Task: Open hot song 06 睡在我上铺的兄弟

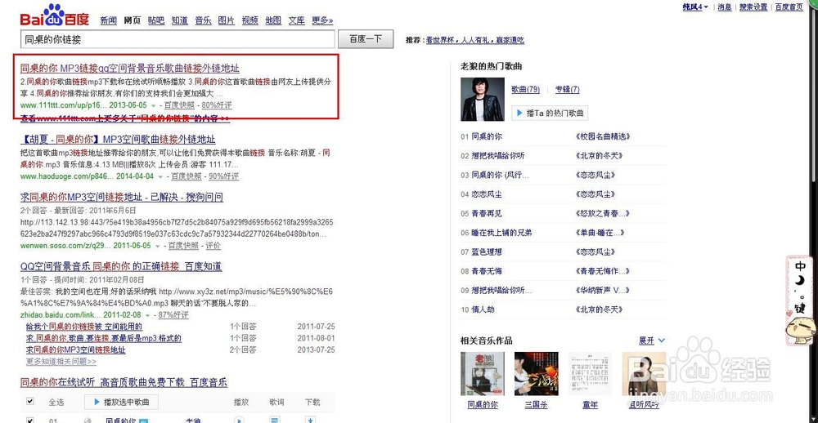Action: tap(502, 233)
